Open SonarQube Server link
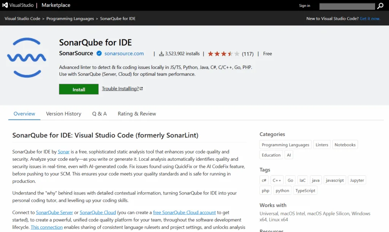 point(54,212)
